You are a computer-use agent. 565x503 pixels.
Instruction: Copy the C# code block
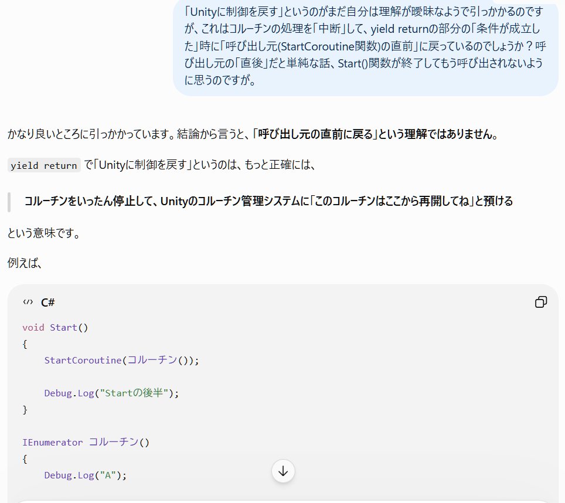pos(541,302)
